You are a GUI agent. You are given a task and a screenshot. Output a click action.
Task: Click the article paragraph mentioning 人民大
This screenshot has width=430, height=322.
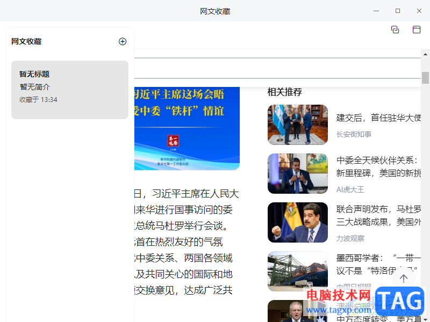point(187,242)
